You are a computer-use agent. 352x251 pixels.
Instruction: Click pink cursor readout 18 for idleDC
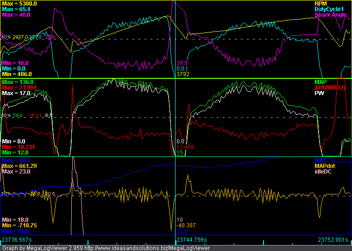pyautogui.click(x=180, y=220)
